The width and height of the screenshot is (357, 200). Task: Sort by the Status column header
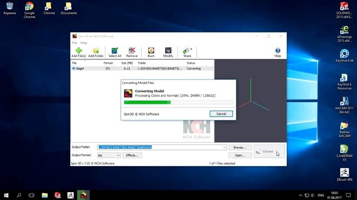click(x=191, y=63)
